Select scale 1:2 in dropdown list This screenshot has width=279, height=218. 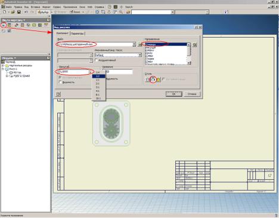[98, 76]
